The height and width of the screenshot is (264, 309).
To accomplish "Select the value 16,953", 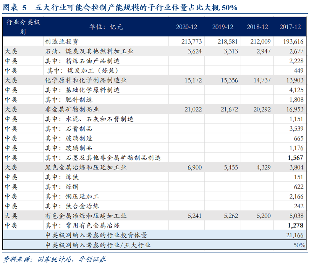I will tap(295, 109).
